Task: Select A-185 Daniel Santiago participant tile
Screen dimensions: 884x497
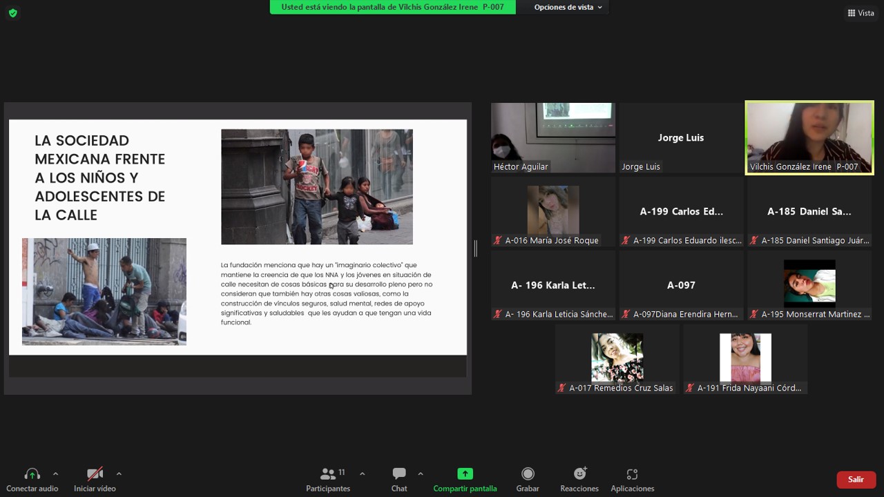Action: (809, 211)
